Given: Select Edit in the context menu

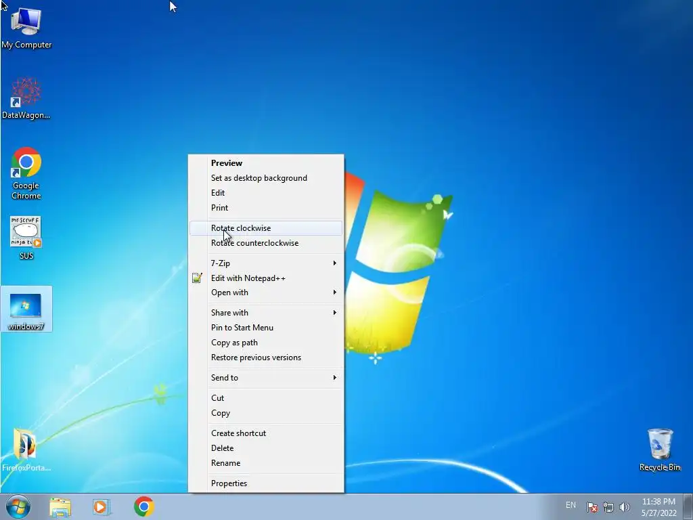Looking at the screenshot, I should [266, 193].
